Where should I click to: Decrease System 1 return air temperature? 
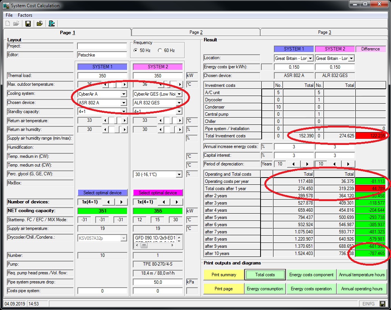click(105, 121)
